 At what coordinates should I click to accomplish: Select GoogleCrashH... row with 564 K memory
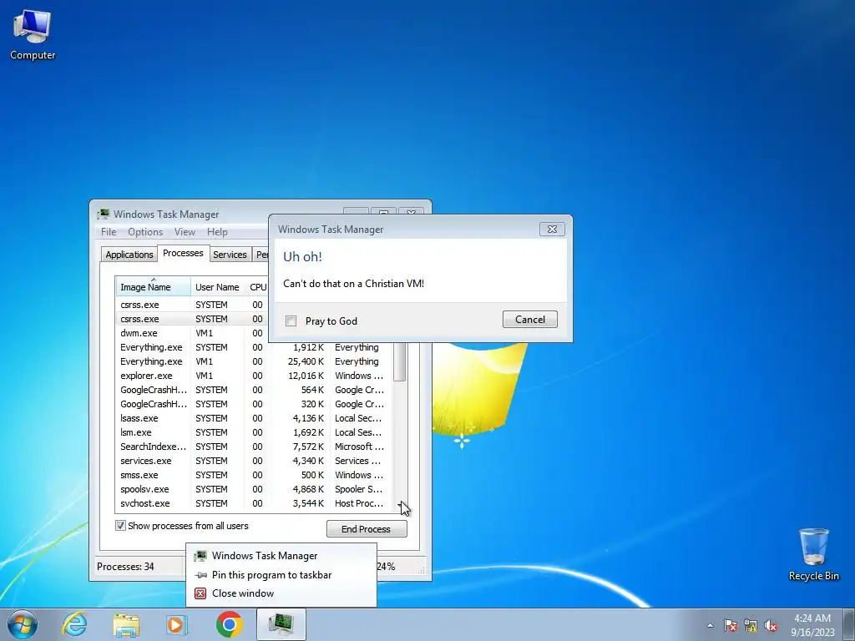(x=254, y=390)
